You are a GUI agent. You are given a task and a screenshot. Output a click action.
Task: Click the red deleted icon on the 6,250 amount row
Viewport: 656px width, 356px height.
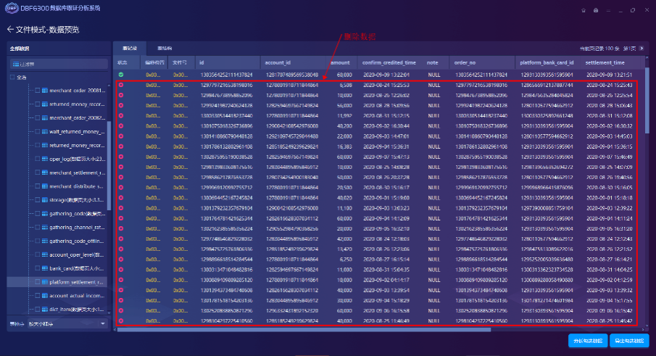[x=121, y=259]
